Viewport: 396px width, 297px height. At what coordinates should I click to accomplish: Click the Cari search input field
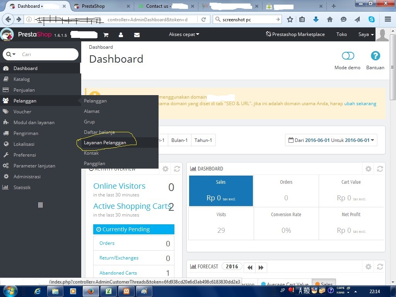[48, 54]
